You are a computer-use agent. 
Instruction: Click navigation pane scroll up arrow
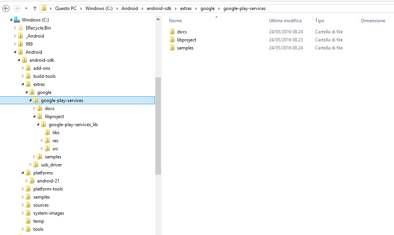158,19
